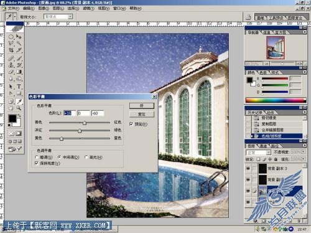
Task: Open the 画笔 brushes palette well tab
Action: click(x=261, y=18)
